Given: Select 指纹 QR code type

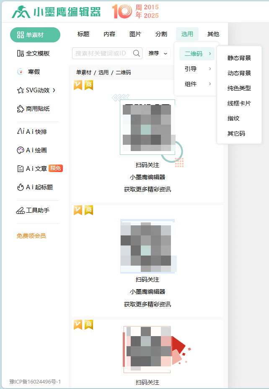Looking at the screenshot, I should pos(233,118).
